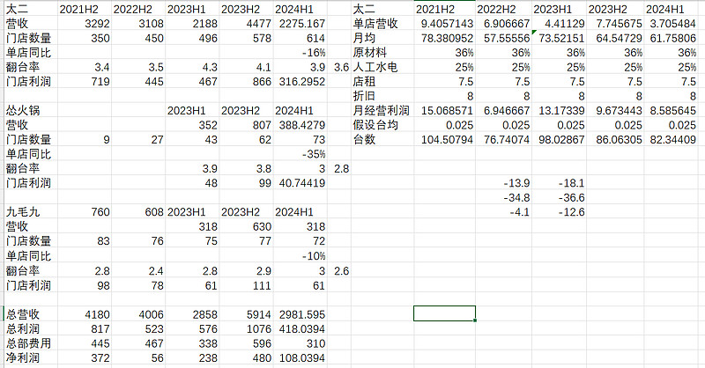Click the cell with value 760
705x368 pixels.
click(x=85, y=211)
